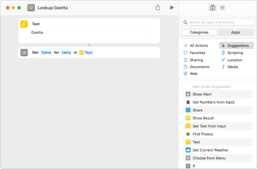Switch to the Categories segment

[x=199, y=32]
